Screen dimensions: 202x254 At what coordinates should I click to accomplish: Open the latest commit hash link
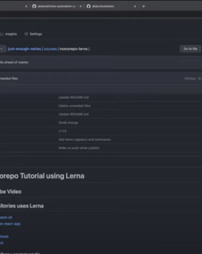[190, 79]
